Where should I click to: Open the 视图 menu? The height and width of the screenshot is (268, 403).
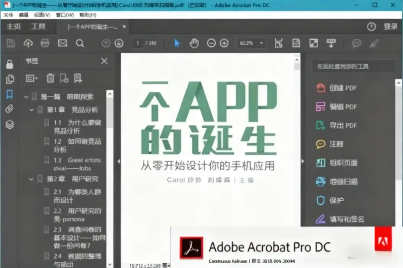click(41, 15)
